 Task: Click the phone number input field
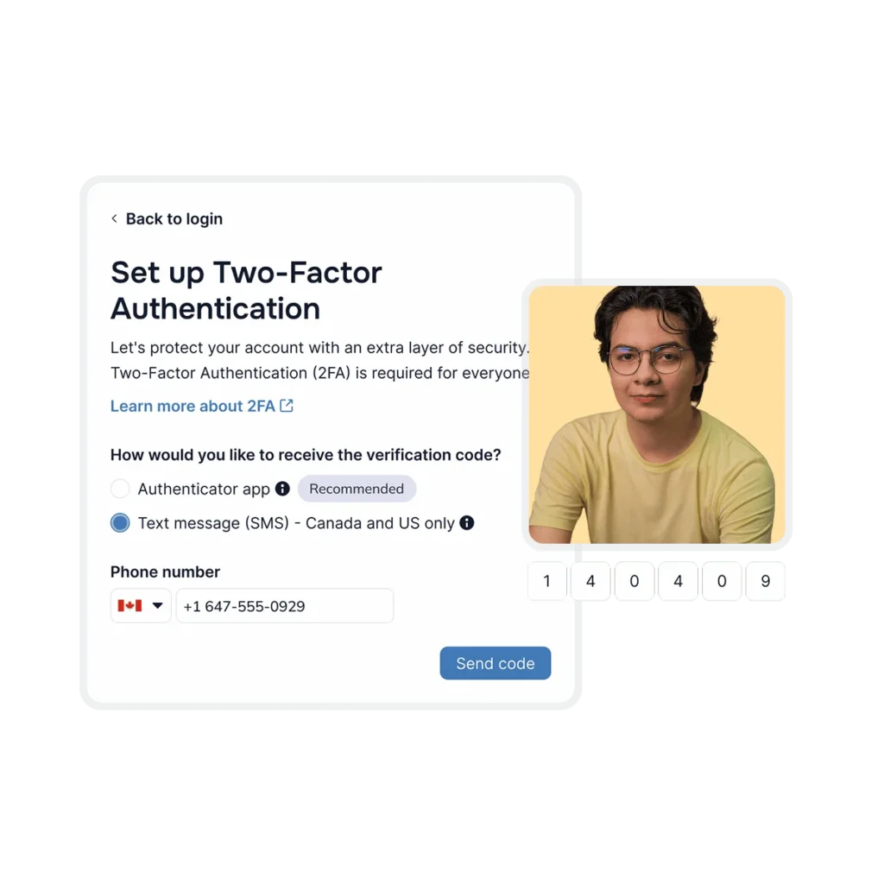pos(285,606)
